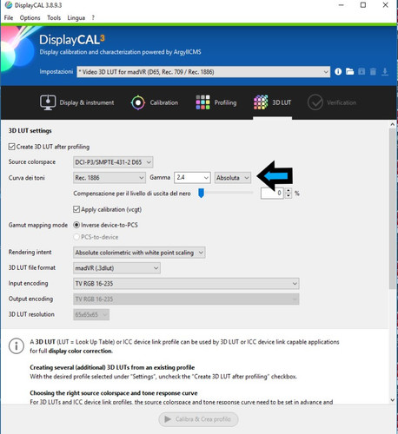Screen dimensions: 398x434
Task: Click 'Choosing the right source colorspace' heading
Action: (x=114, y=393)
